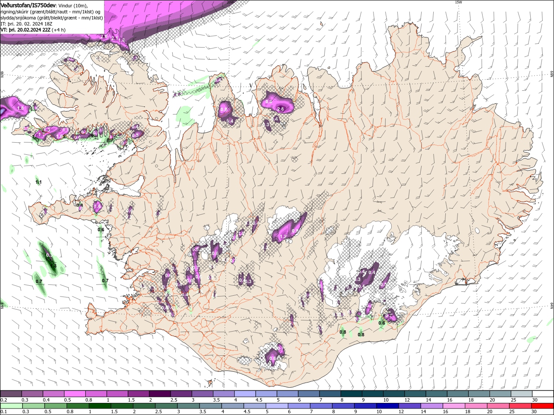Click the '20W' longitude label at the top
This screenshot has height=415, width=554.
[230, 2]
